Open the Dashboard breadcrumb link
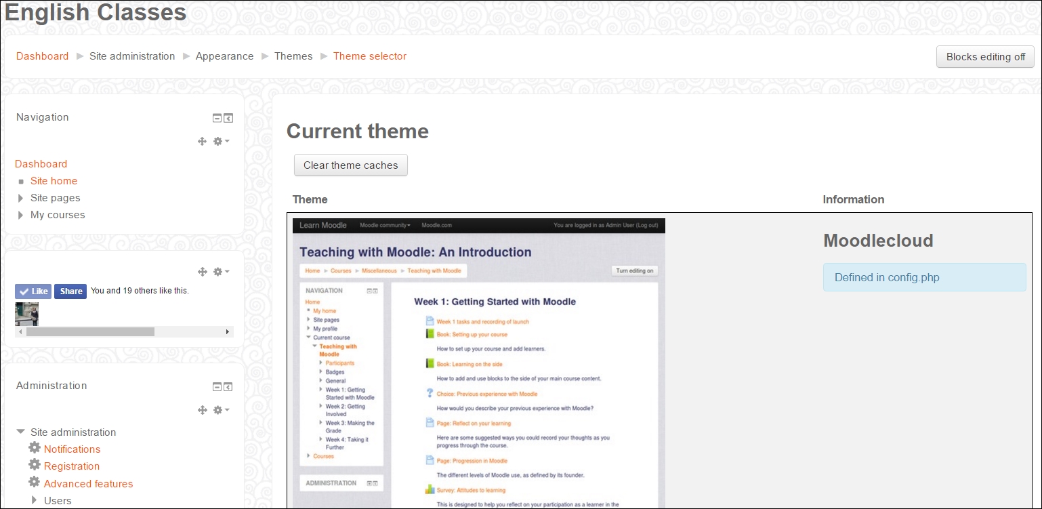The height and width of the screenshot is (509, 1042). [42, 56]
